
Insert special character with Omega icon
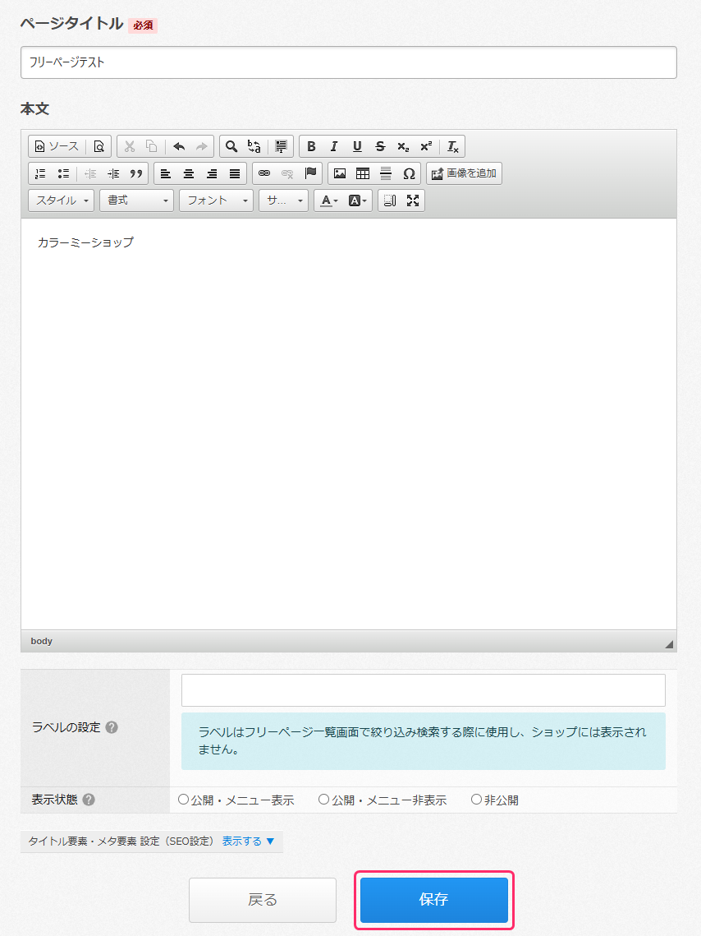409,173
